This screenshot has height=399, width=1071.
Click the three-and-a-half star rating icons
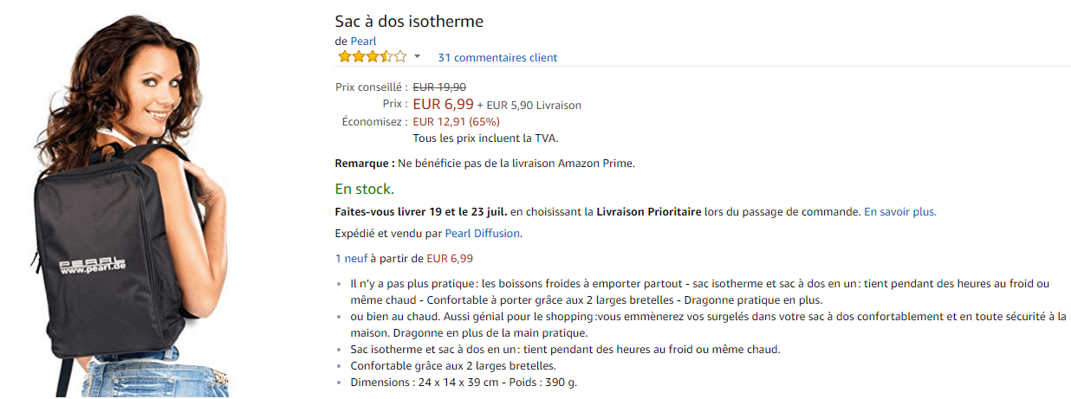(371, 57)
